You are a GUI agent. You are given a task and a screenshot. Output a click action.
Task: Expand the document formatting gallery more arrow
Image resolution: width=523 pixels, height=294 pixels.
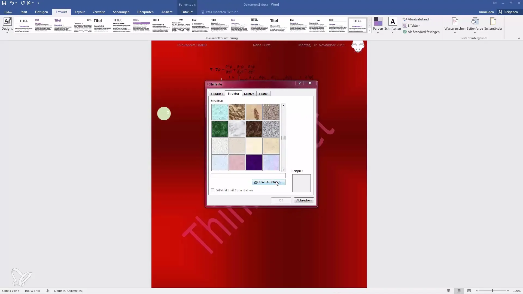370,31
